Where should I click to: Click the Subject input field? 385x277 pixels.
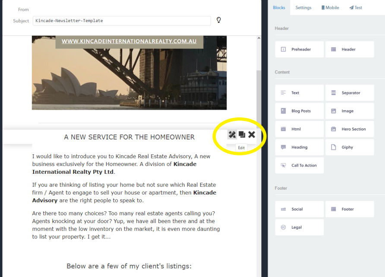tap(122, 21)
